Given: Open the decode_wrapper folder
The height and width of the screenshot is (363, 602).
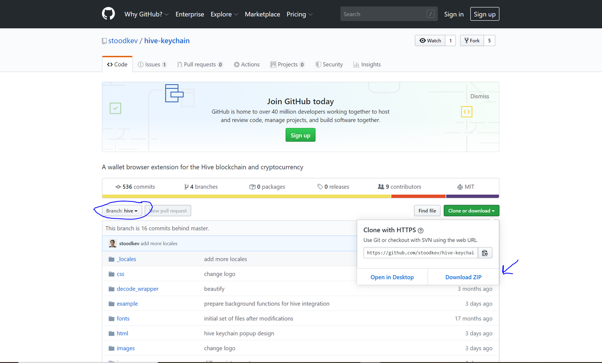Looking at the screenshot, I should pos(138,289).
